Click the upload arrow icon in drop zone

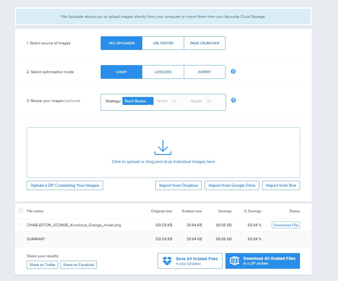[x=163, y=147]
